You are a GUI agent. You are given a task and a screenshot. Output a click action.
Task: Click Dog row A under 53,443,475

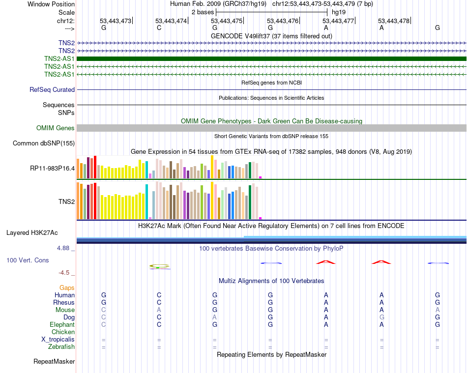(214, 317)
